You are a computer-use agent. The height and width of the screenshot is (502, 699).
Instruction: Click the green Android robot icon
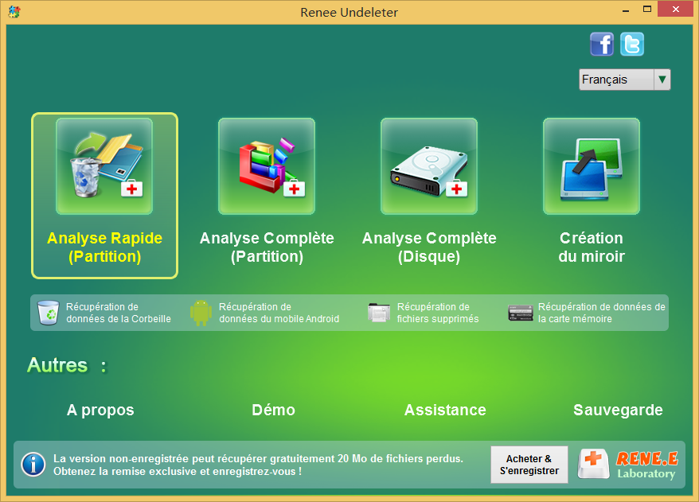coord(201,313)
